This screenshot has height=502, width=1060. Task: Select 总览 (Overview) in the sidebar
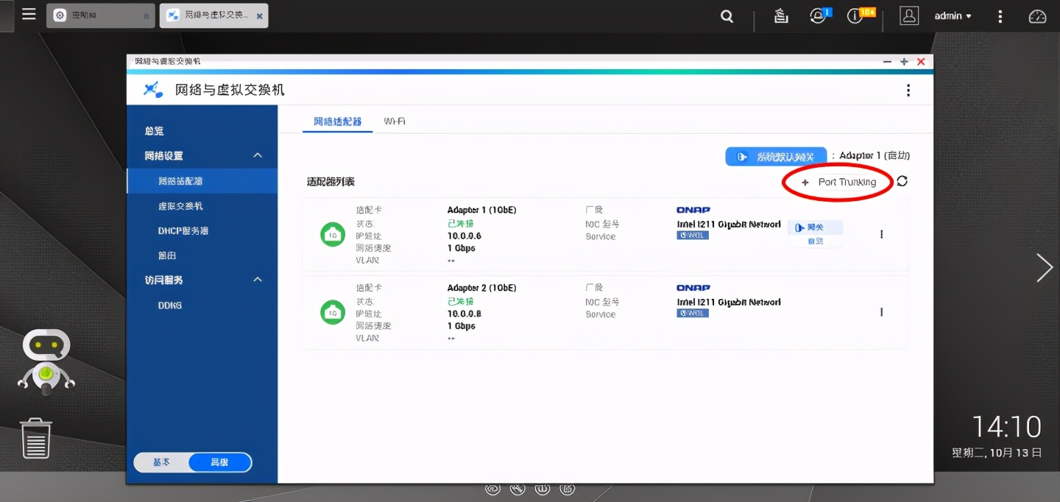pyautogui.click(x=155, y=131)
